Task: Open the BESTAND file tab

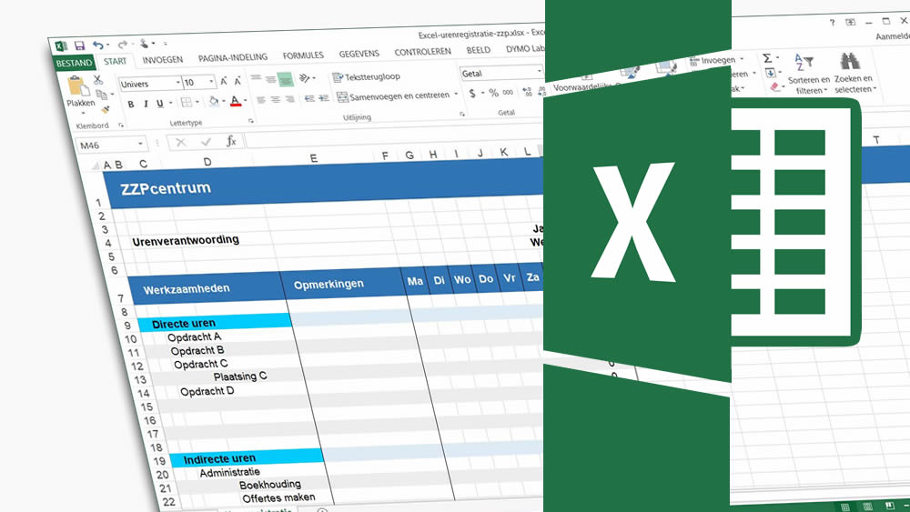Action: click(75, 63)
